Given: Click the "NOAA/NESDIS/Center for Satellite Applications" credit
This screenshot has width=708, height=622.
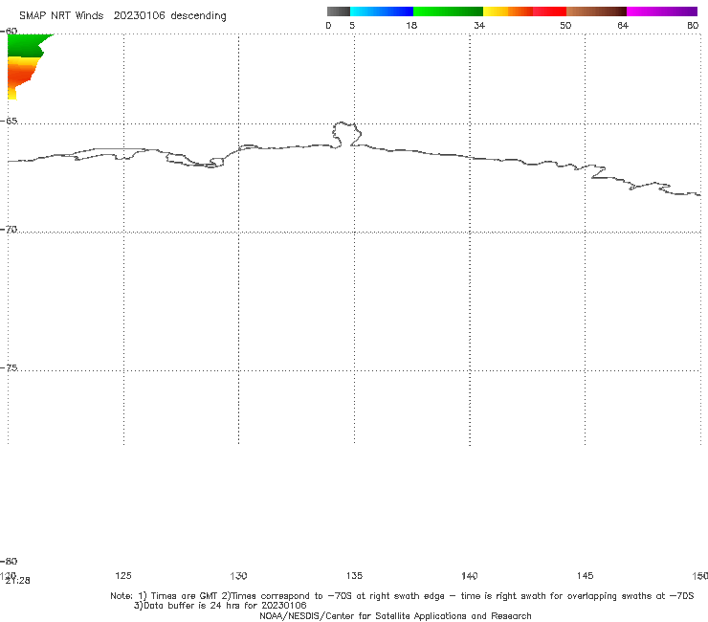Looking at the screenshot, I should pyautogui.click(x=395, y=615).
